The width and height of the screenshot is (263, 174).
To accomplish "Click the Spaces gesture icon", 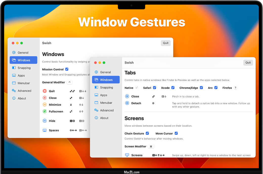I will tap(45, 130).
